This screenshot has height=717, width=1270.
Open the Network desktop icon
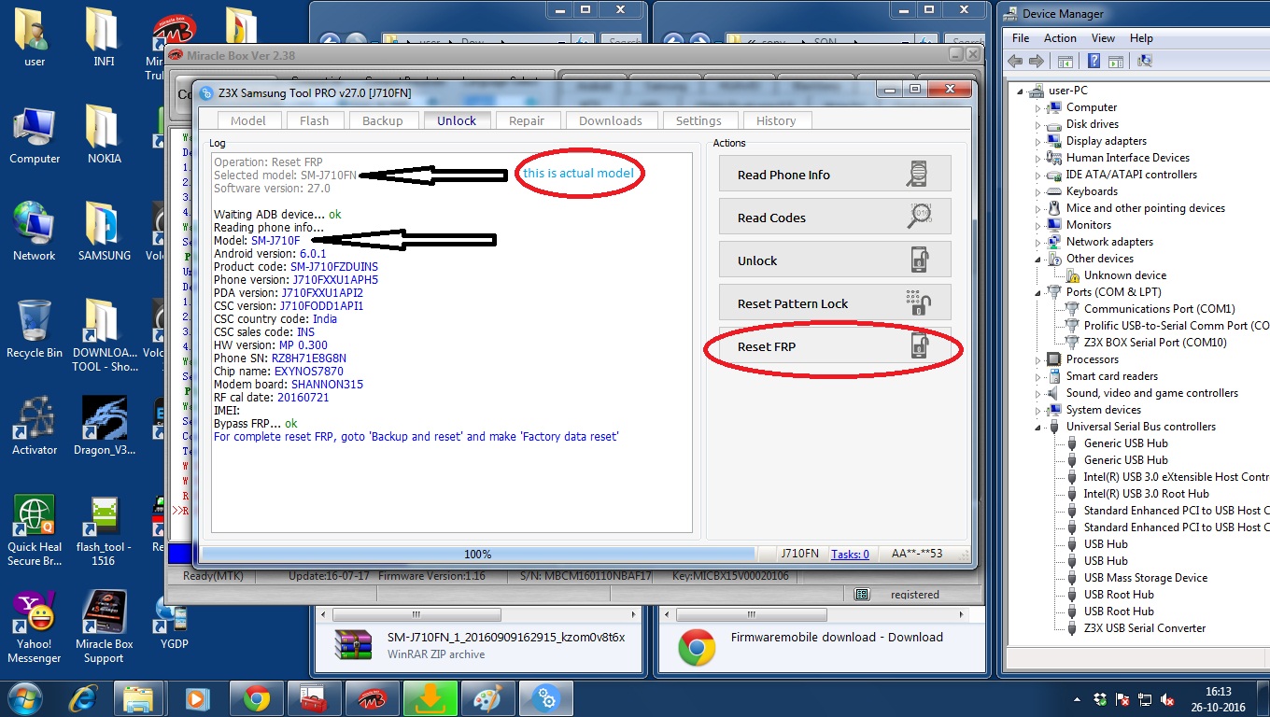pos(35,231)
